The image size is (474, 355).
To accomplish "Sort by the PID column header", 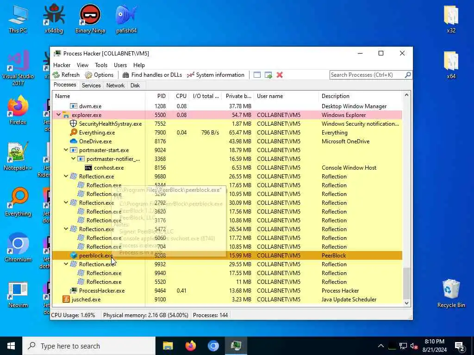I will pyautogui.click(x=156, y=96).
